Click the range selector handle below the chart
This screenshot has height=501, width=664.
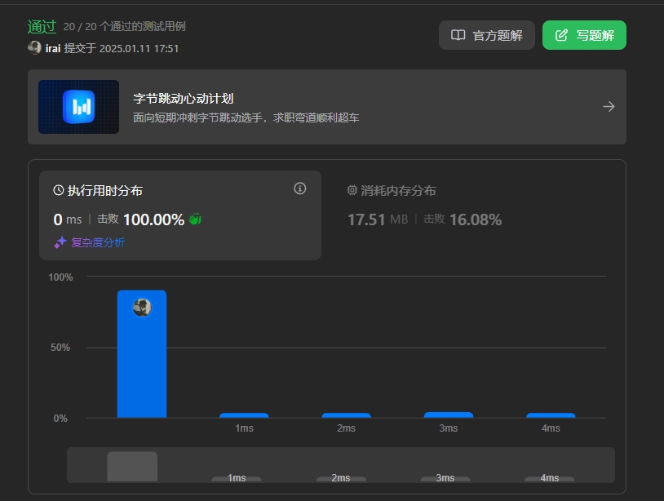[132, 466]
